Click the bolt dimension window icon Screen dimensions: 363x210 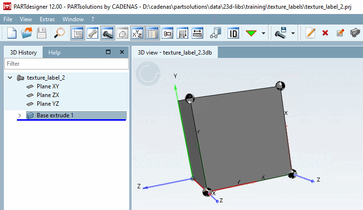(x=167, y=33)
